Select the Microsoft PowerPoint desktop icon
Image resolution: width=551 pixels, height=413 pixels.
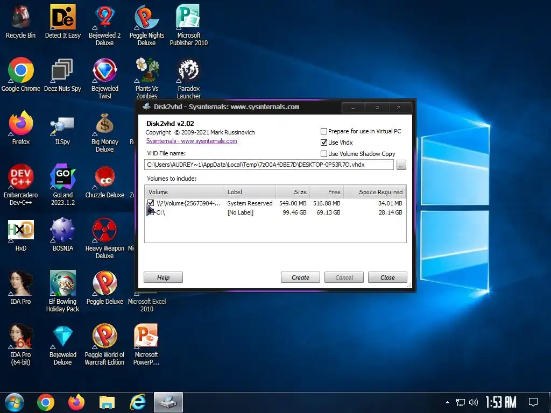point(146,345)
